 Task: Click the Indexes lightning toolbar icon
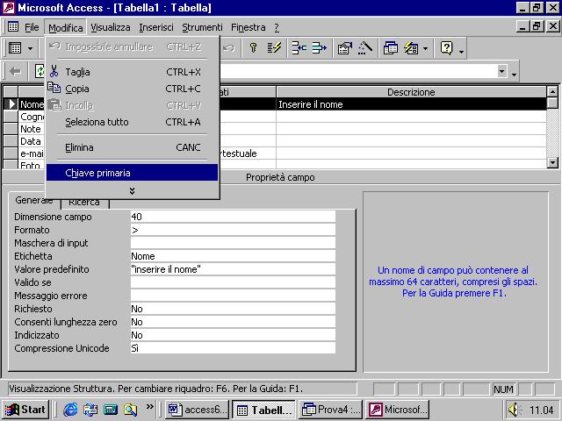tap(274, 48)
